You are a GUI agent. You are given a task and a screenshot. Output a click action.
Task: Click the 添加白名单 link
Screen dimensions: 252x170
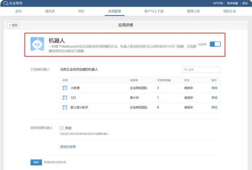68,147
